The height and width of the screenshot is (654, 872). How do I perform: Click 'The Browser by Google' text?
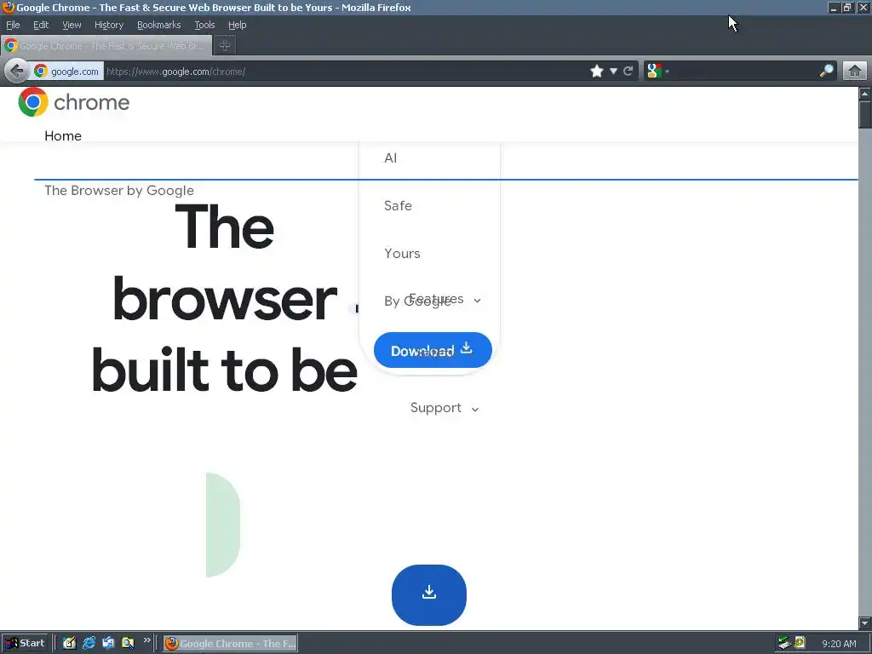coord(119,191)
